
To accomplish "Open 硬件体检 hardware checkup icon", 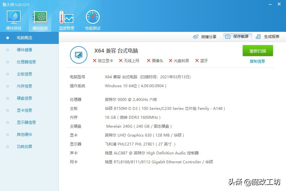I will click(x=13, y=17).
